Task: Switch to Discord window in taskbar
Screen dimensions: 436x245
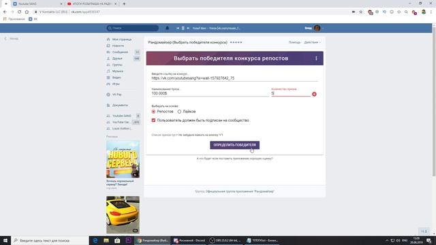Action: pos(189,240)
